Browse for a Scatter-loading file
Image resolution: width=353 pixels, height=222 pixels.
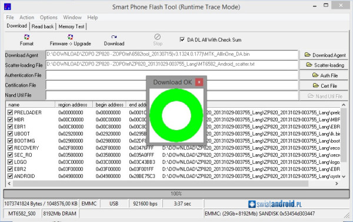pyautogui.click(x=324, y=65)
